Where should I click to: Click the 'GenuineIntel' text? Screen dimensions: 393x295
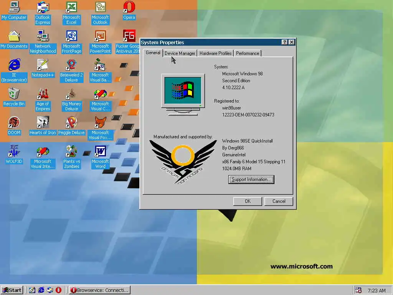pos(234,155)
